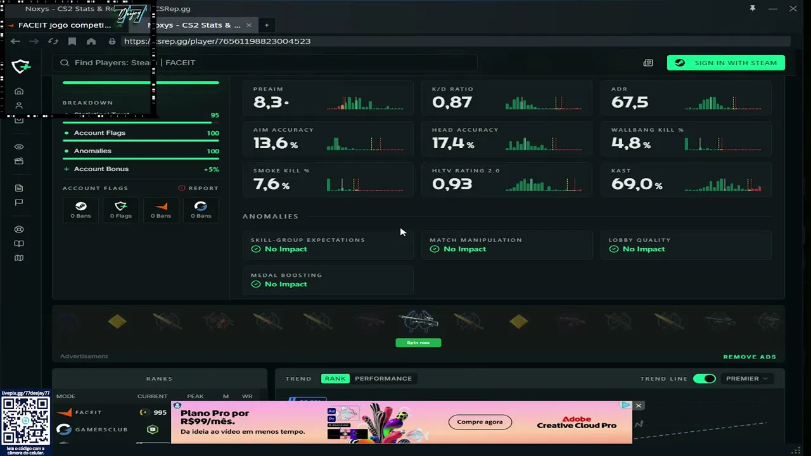Screen dimensions: 811x456
Task: Click the Smoke Kill % 7,6% card
Action: tap(328, 180)
